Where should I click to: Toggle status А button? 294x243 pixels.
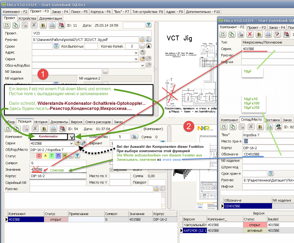coord(45,156)
